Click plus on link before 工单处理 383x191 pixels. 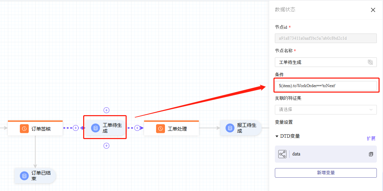[137, 128]
